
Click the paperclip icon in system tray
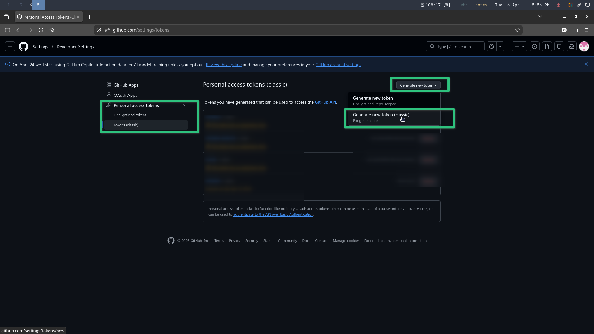point(579,5)
